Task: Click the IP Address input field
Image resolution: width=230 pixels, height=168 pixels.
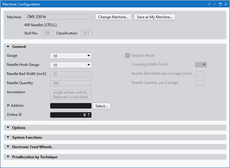Action: pyautogui.click(x=70, y=106)
